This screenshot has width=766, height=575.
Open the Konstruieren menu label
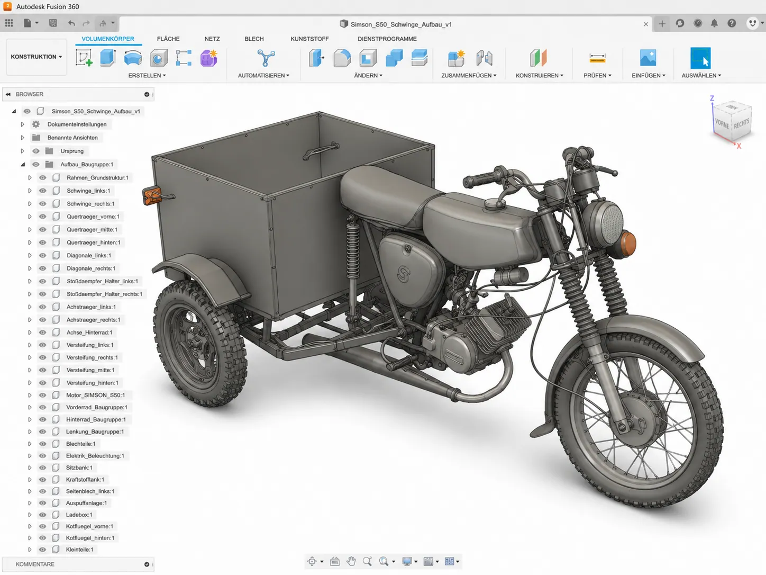(540, 76)
